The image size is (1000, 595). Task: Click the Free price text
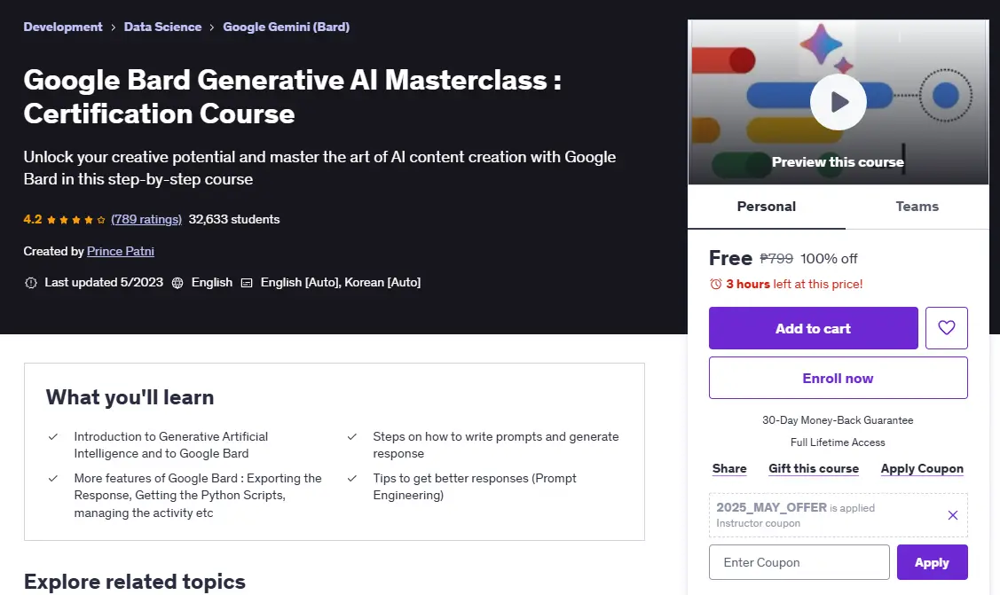731,258
